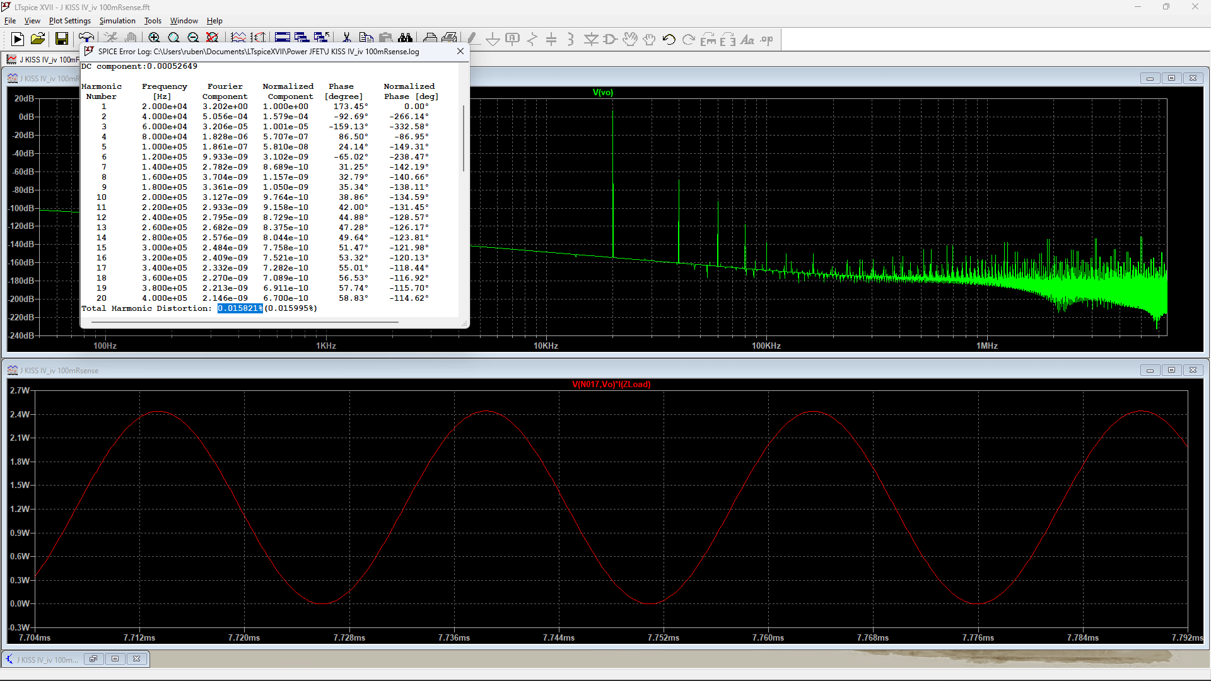Screen dimensions: 1211x681
Task: Select the Ground symbol tool
Action: tap(493, 39)
